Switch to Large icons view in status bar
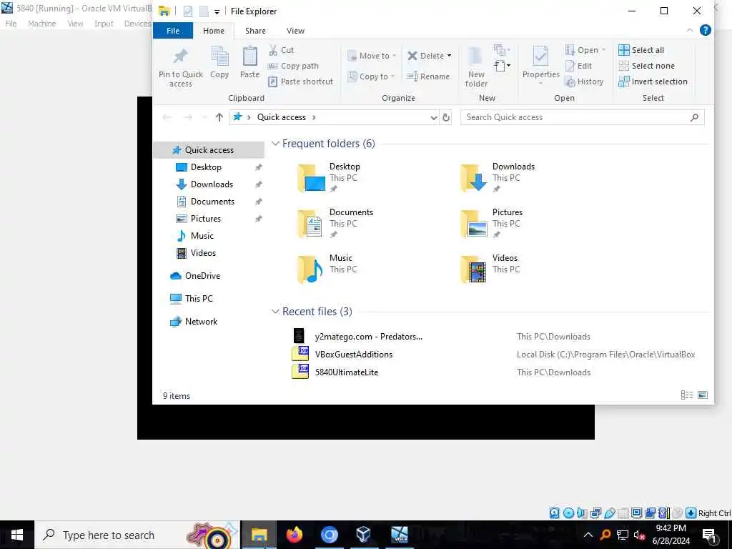This screenshot has width=732, height=549. point(703,395)
